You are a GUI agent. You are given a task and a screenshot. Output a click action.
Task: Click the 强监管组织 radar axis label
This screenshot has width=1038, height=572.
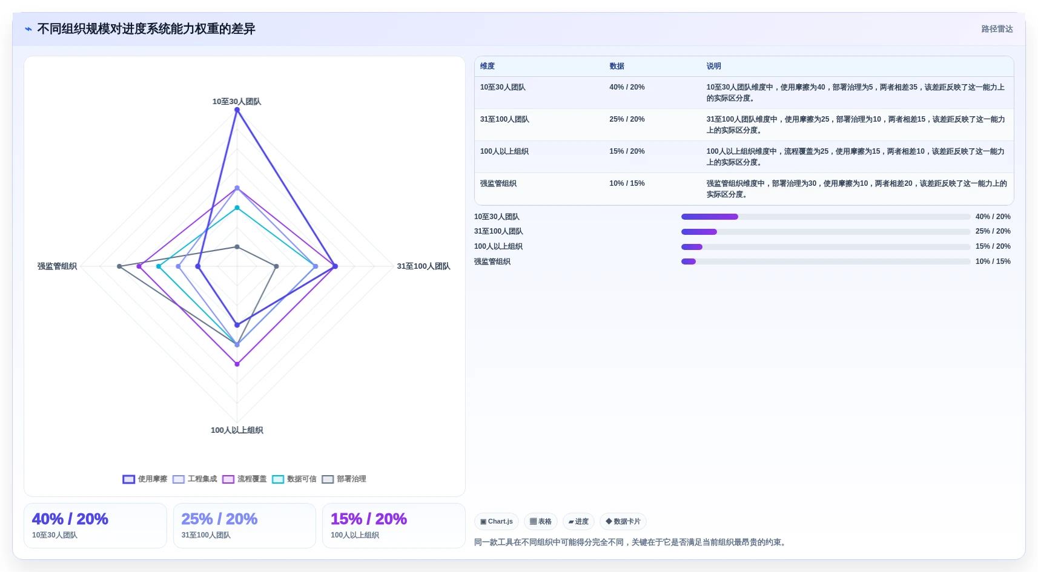57,266
